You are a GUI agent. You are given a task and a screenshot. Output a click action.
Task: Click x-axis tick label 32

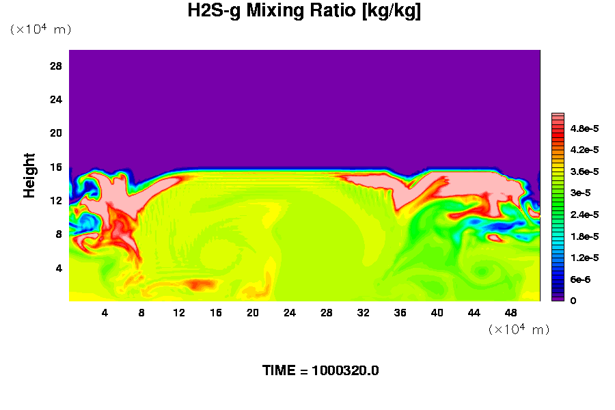364,313
